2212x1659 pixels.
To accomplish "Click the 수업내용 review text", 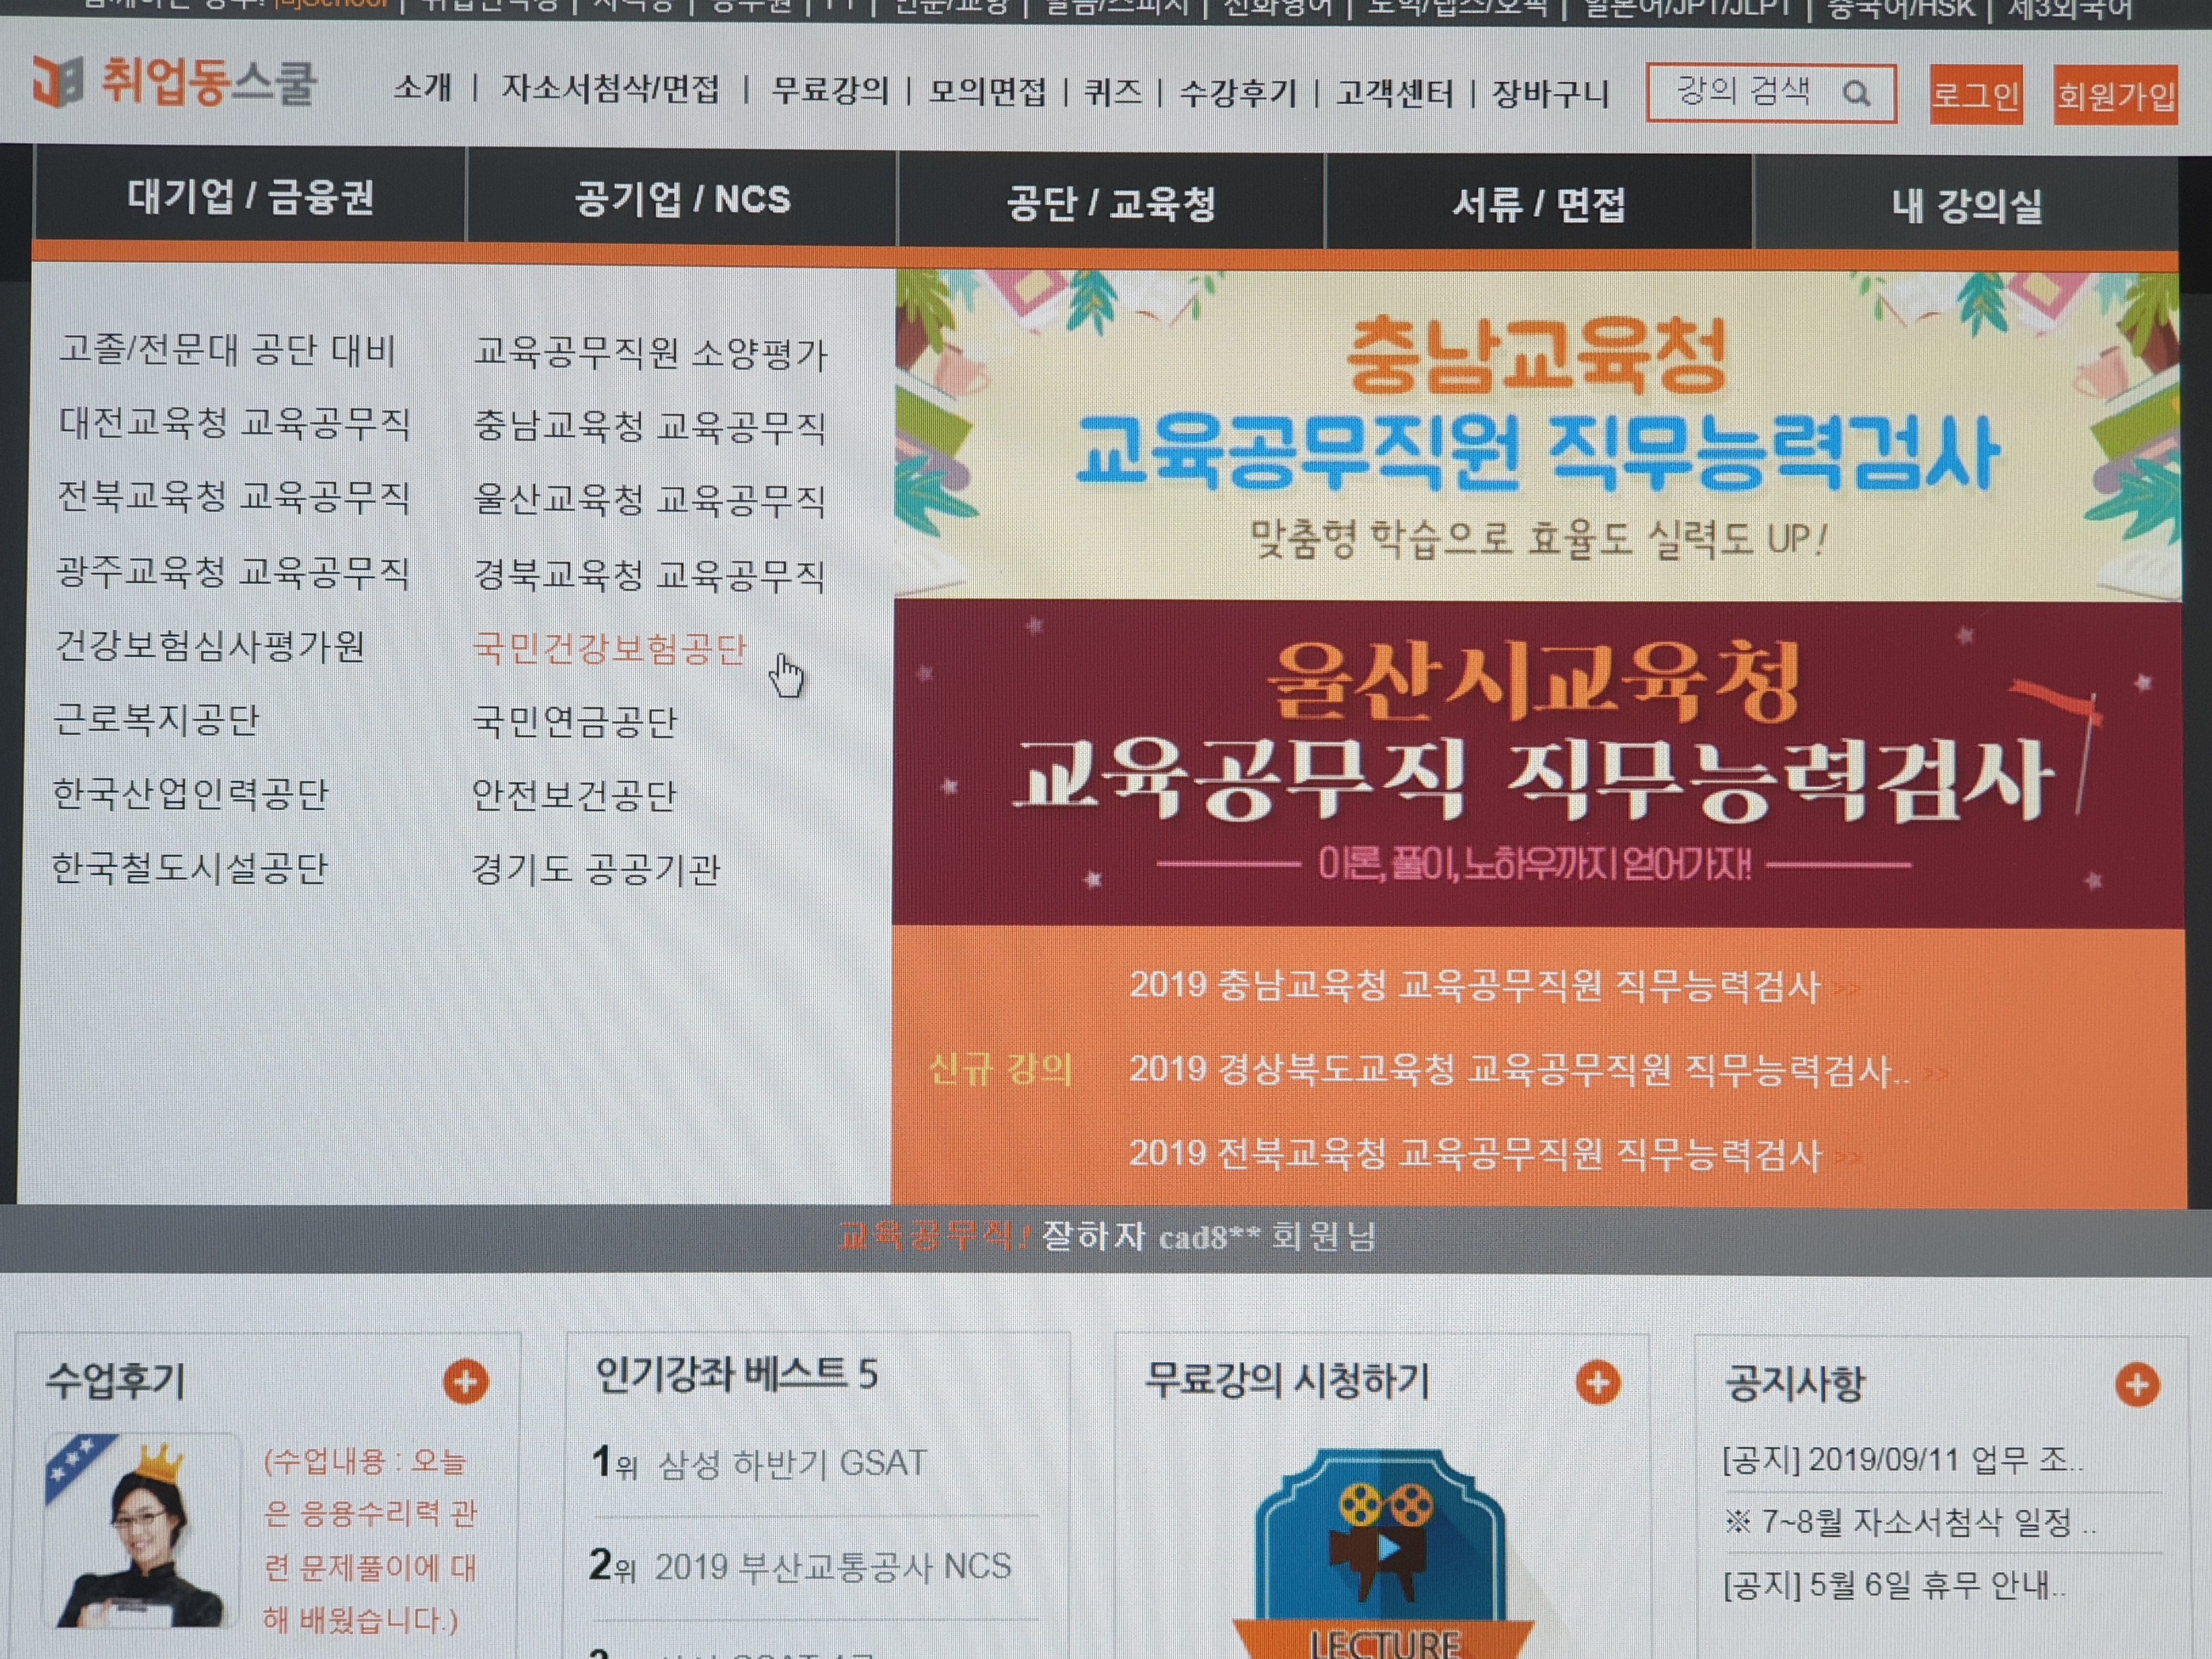I will pos(370,1540).
